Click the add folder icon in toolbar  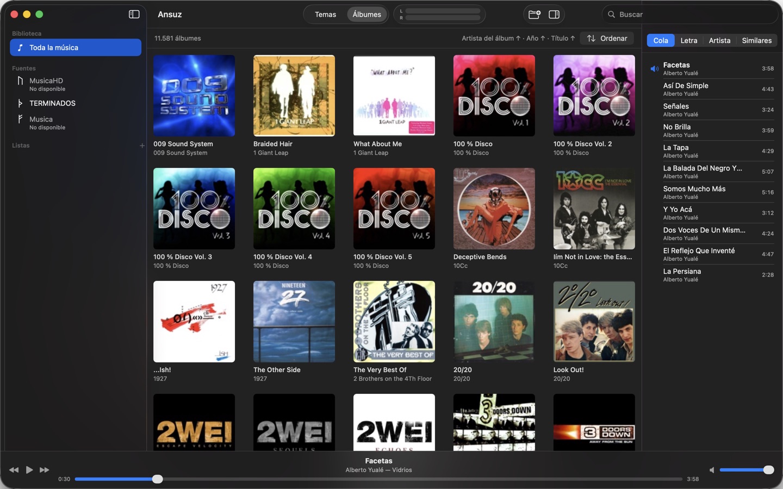click(x=535, y=14)
